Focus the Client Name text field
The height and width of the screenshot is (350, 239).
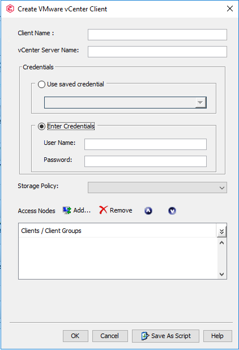tap(157, 35)
